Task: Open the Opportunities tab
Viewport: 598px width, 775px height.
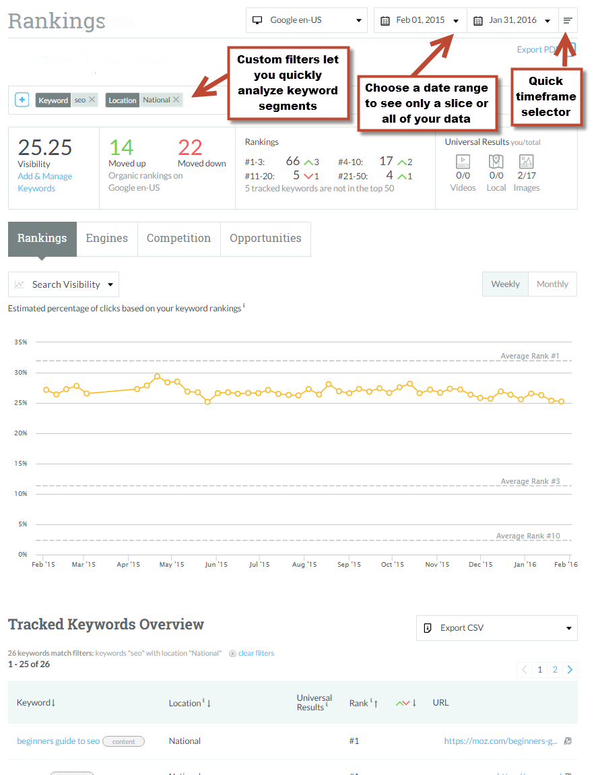Action: (x=265, y=239)
